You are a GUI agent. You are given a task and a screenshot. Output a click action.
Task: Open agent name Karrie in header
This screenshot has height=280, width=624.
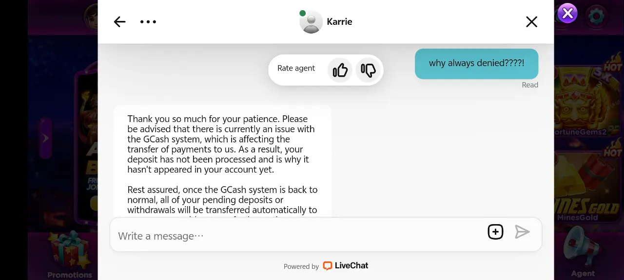point(339,22)
